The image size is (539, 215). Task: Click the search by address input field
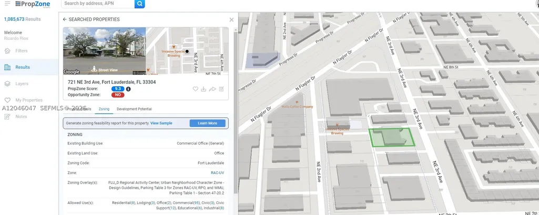pyautogui.click(x=98, y=4)
